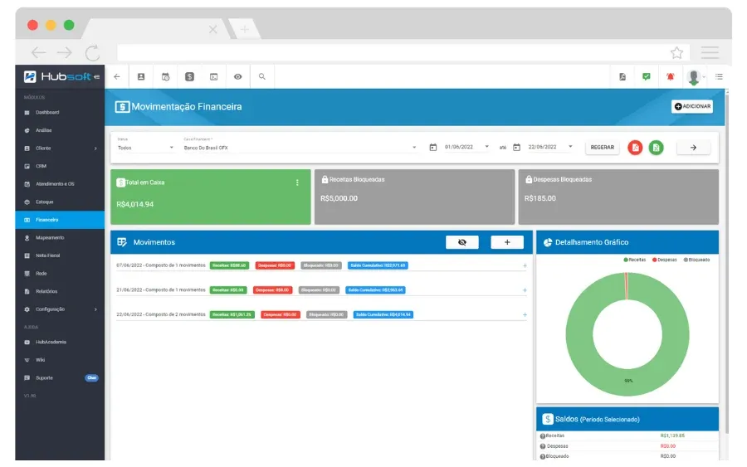Click the Saldo Cumulativo badge on the 07/06/2022 row
This screenshot has height=467, width=747.
[x=378, y=265]
